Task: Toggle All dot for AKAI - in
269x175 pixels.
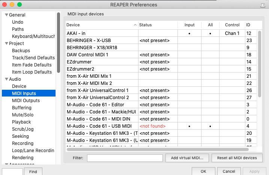Action: tap(210, 33)
